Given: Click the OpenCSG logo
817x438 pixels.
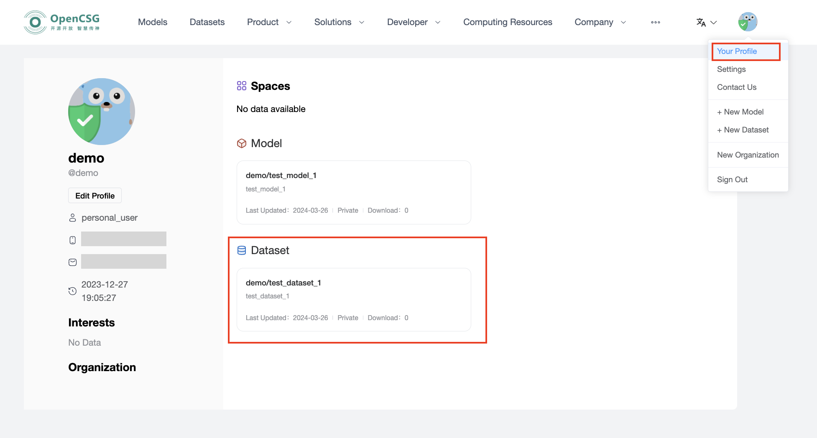Looking at the screenshot, I should point(62,22).
